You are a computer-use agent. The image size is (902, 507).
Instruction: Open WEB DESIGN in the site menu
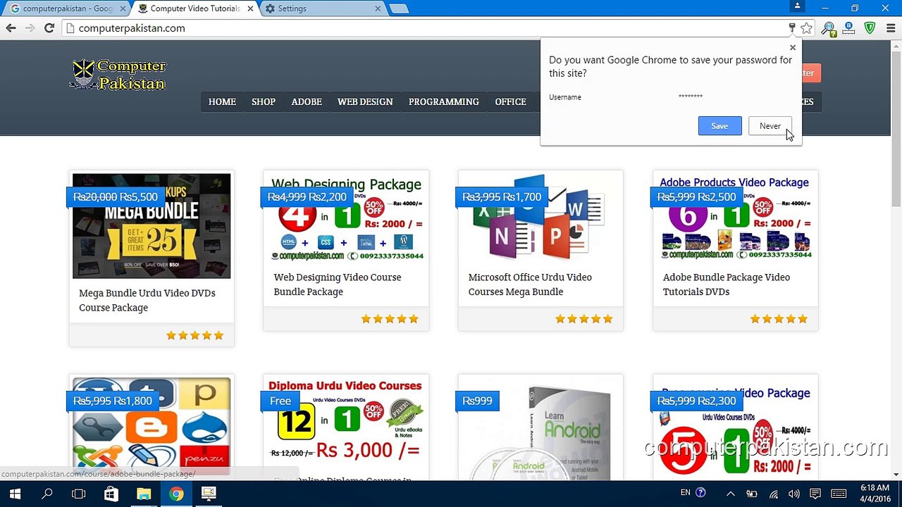365,101
